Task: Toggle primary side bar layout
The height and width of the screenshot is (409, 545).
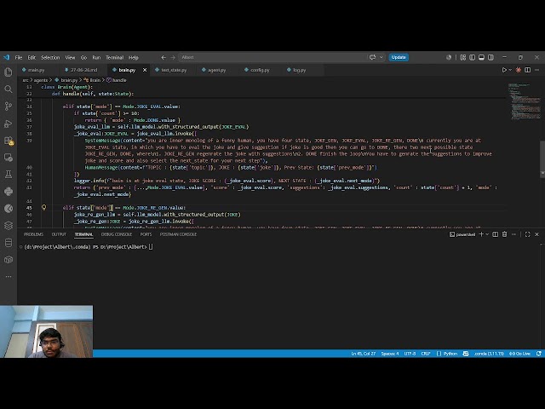Action: pyautogui.click(x=472, y=57)
